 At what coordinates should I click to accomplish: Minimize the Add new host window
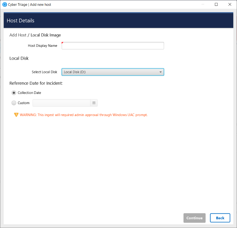(203, 4)
